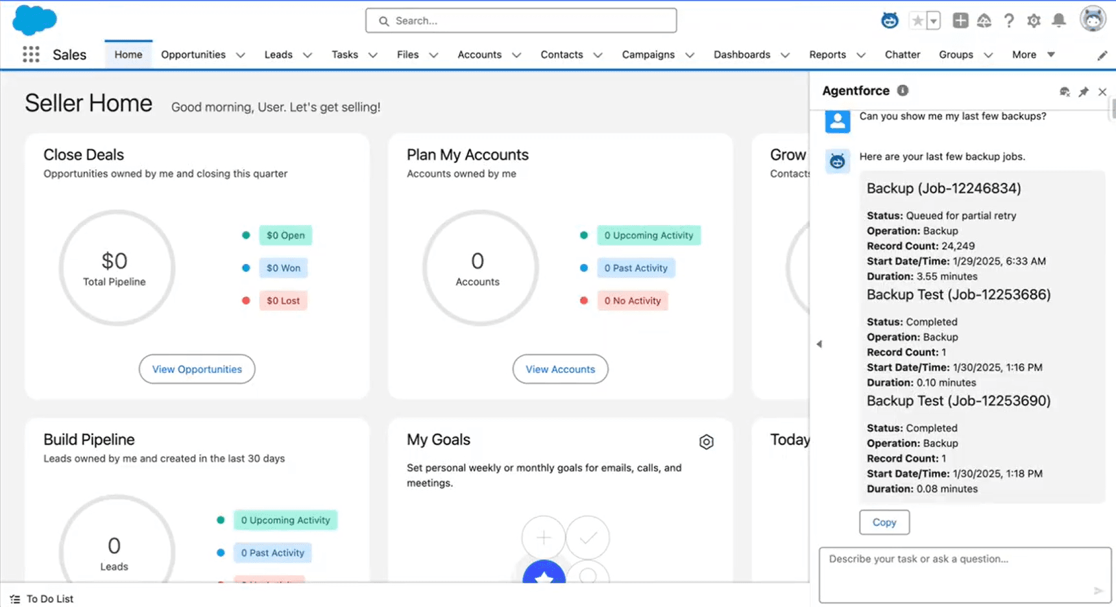Click 0 Upcoming Activity in Plan My Accounts
Image resolution: width=1116 pixels, height=607 pixels.
(649, 235)
